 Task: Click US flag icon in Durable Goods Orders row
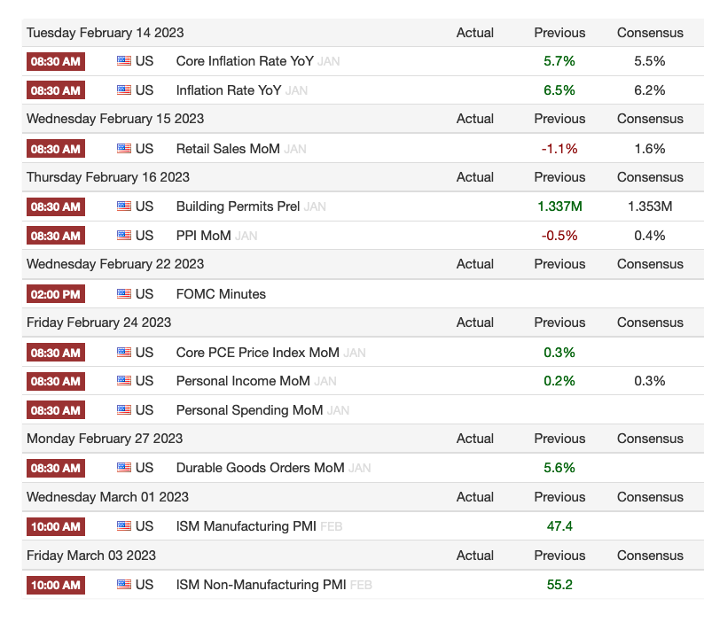[x=124, y=467]
